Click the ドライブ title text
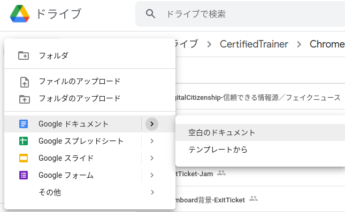Screen dimensions: 345x212 click(59, 14)
